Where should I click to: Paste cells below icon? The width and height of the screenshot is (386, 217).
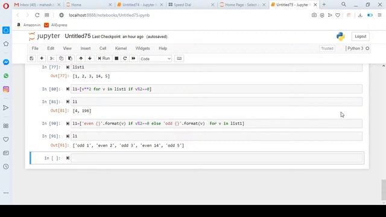point(70,58)
